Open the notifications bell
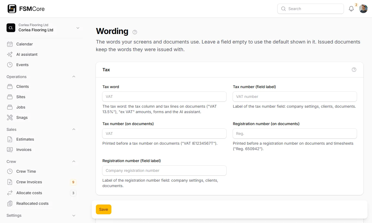Viewport: 372px width, 223px height. pyautogui.click(x=351, y=9)
